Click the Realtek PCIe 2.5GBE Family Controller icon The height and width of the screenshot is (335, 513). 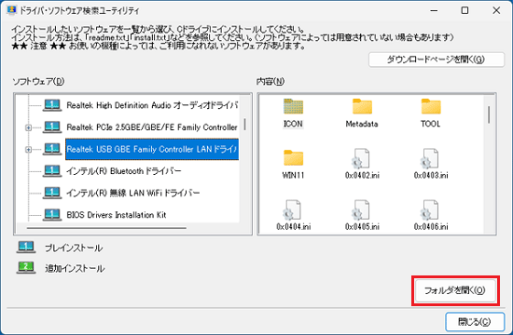pos(52,127)
